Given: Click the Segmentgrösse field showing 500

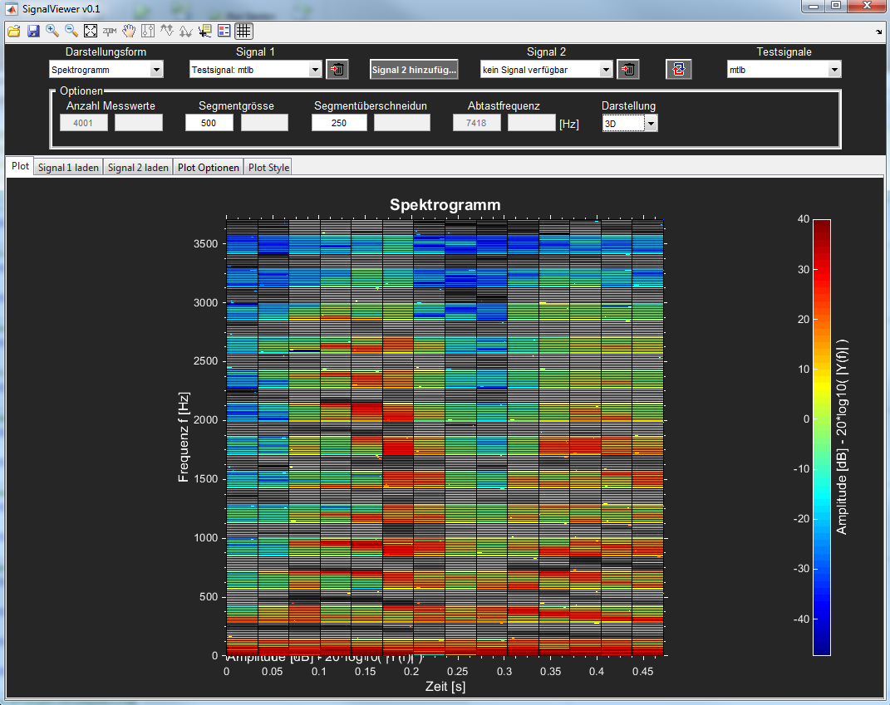Looking at the screenshot, I should point(209,124).
